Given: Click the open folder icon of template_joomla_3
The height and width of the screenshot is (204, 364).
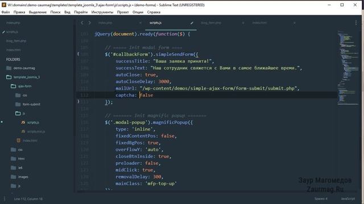Looking at the screenshot, I should tap(9, 77).
